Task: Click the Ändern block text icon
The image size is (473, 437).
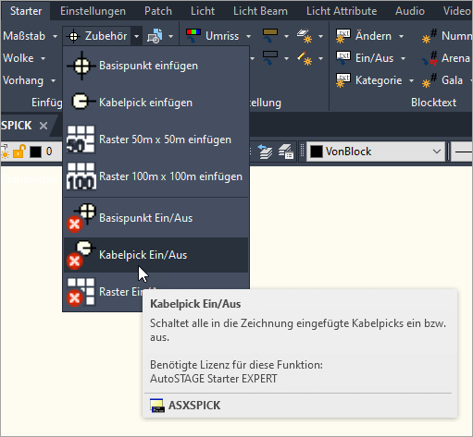Action: [343, 36]
